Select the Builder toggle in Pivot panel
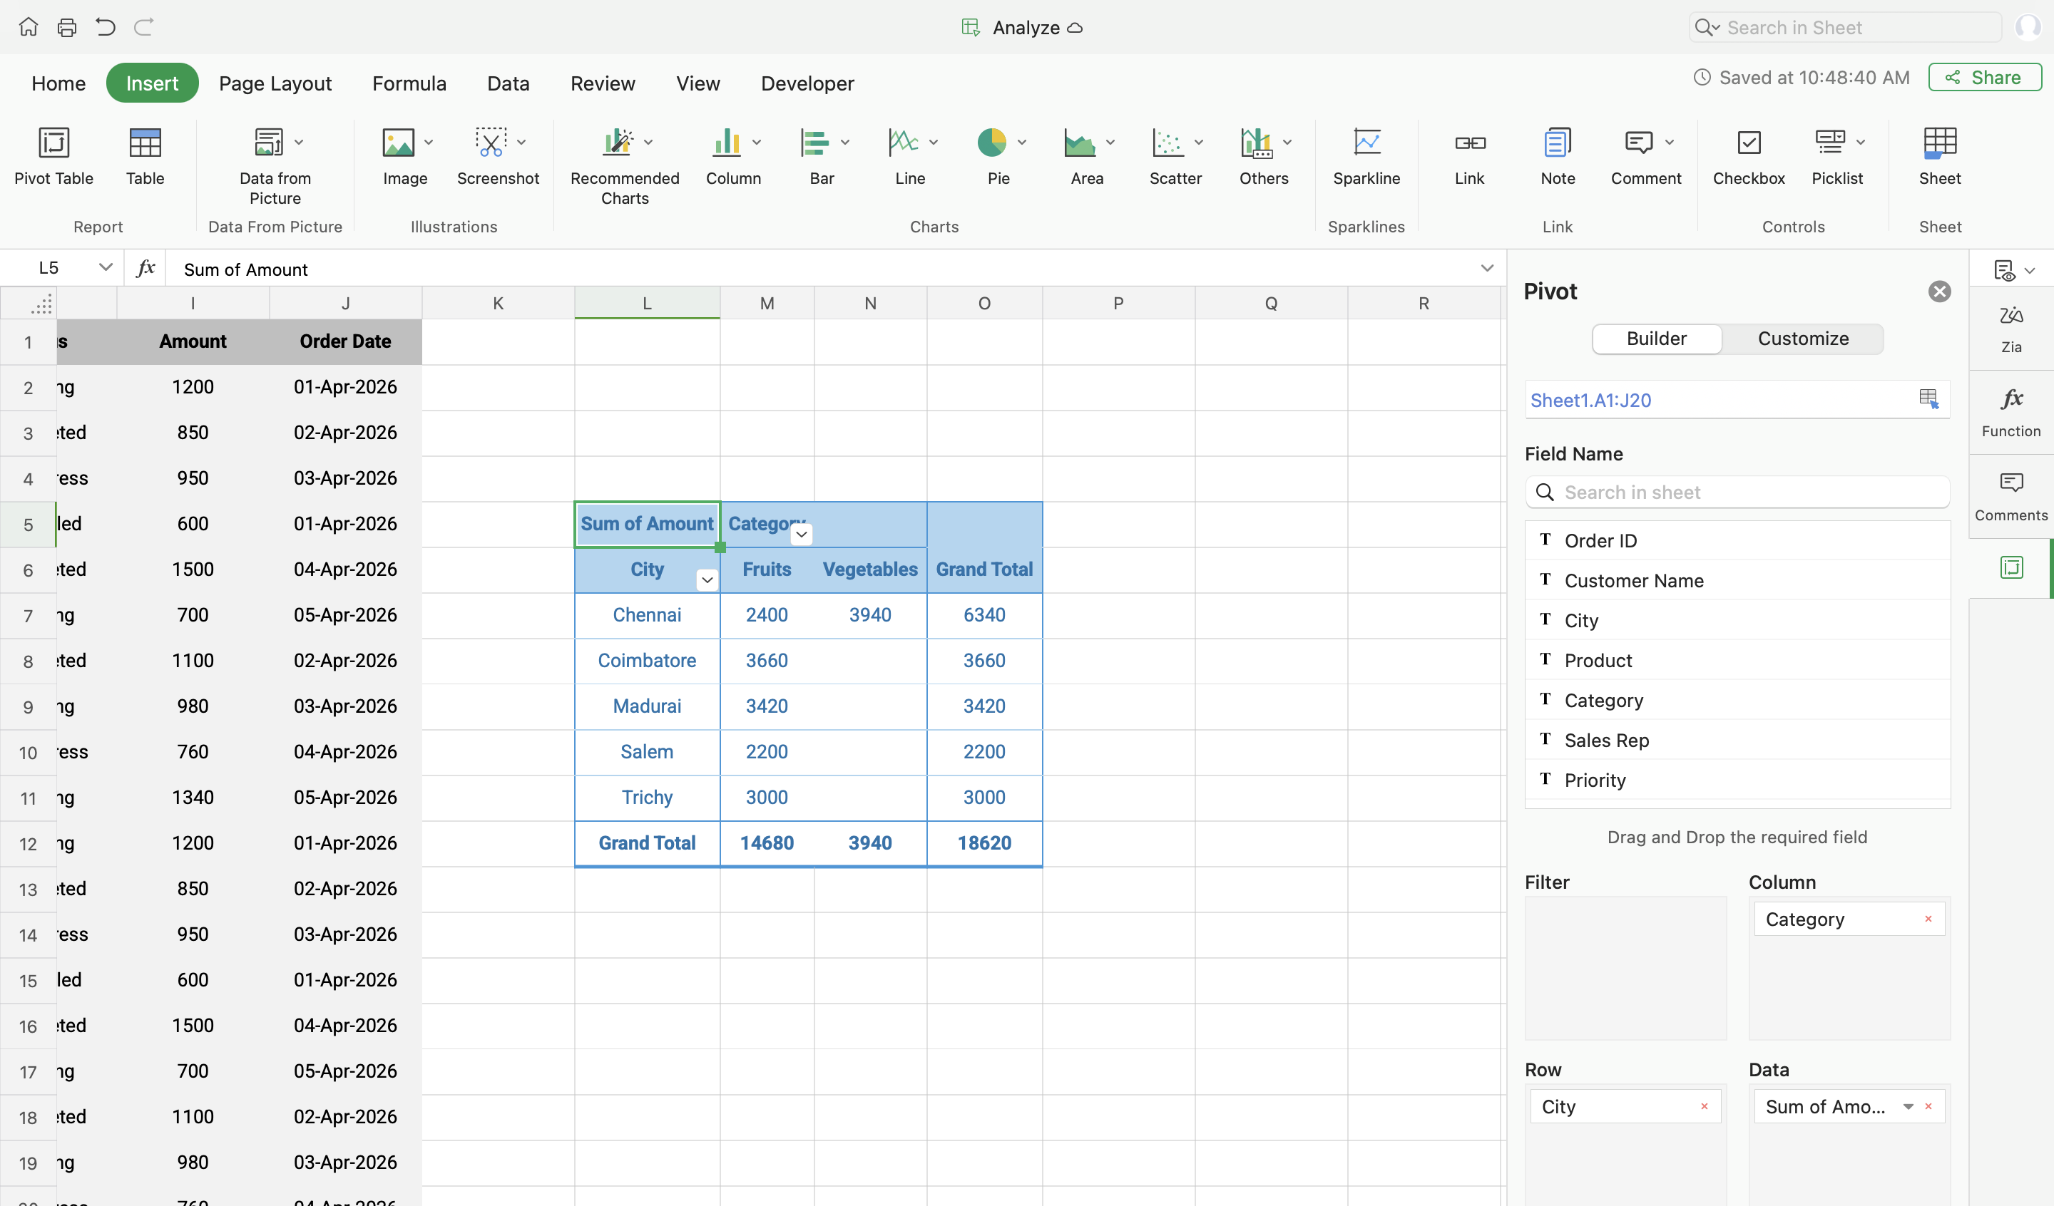The width and height of the screenshot is (2054, 1206). click(x=1656, y=338)
